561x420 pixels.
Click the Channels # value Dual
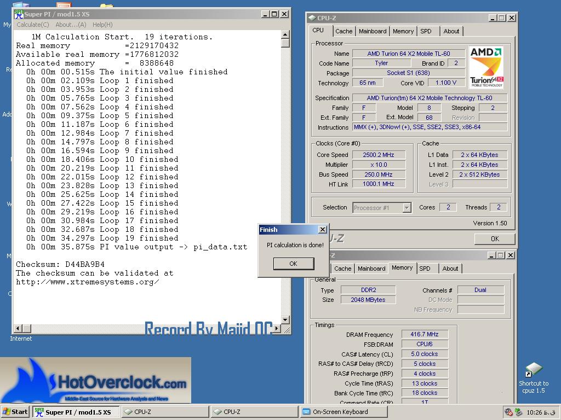480,290
